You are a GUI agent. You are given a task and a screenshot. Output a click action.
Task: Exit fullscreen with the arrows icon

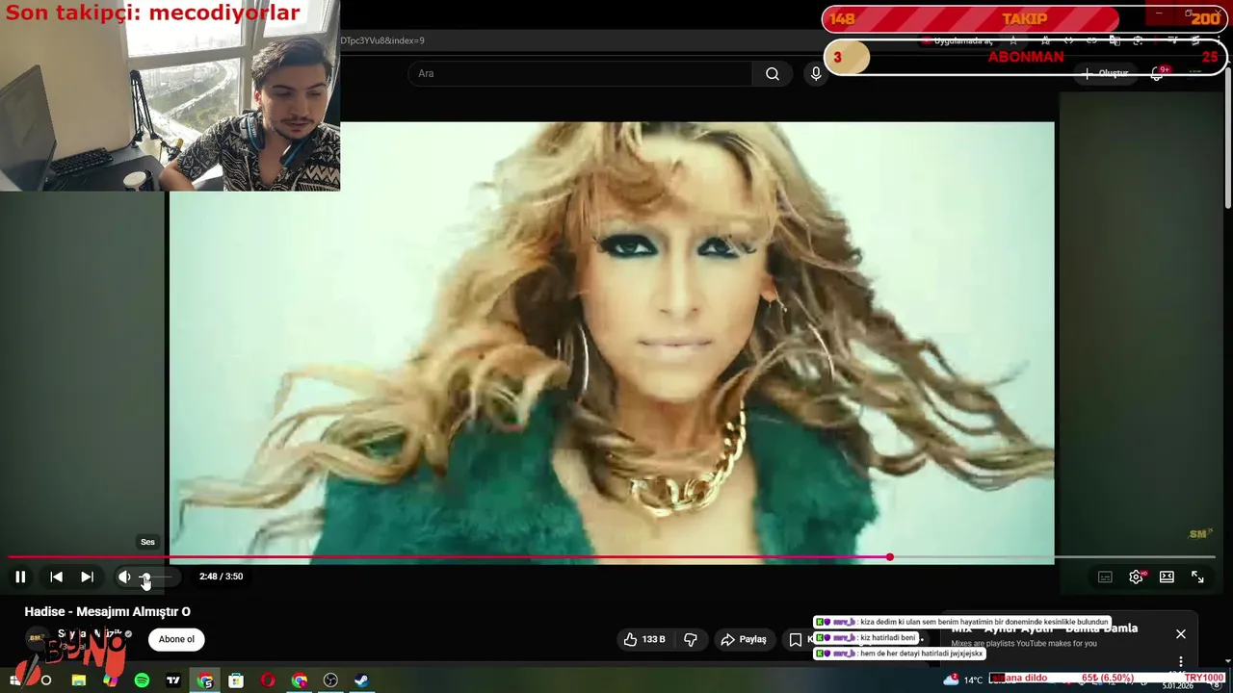[1197, 577]
